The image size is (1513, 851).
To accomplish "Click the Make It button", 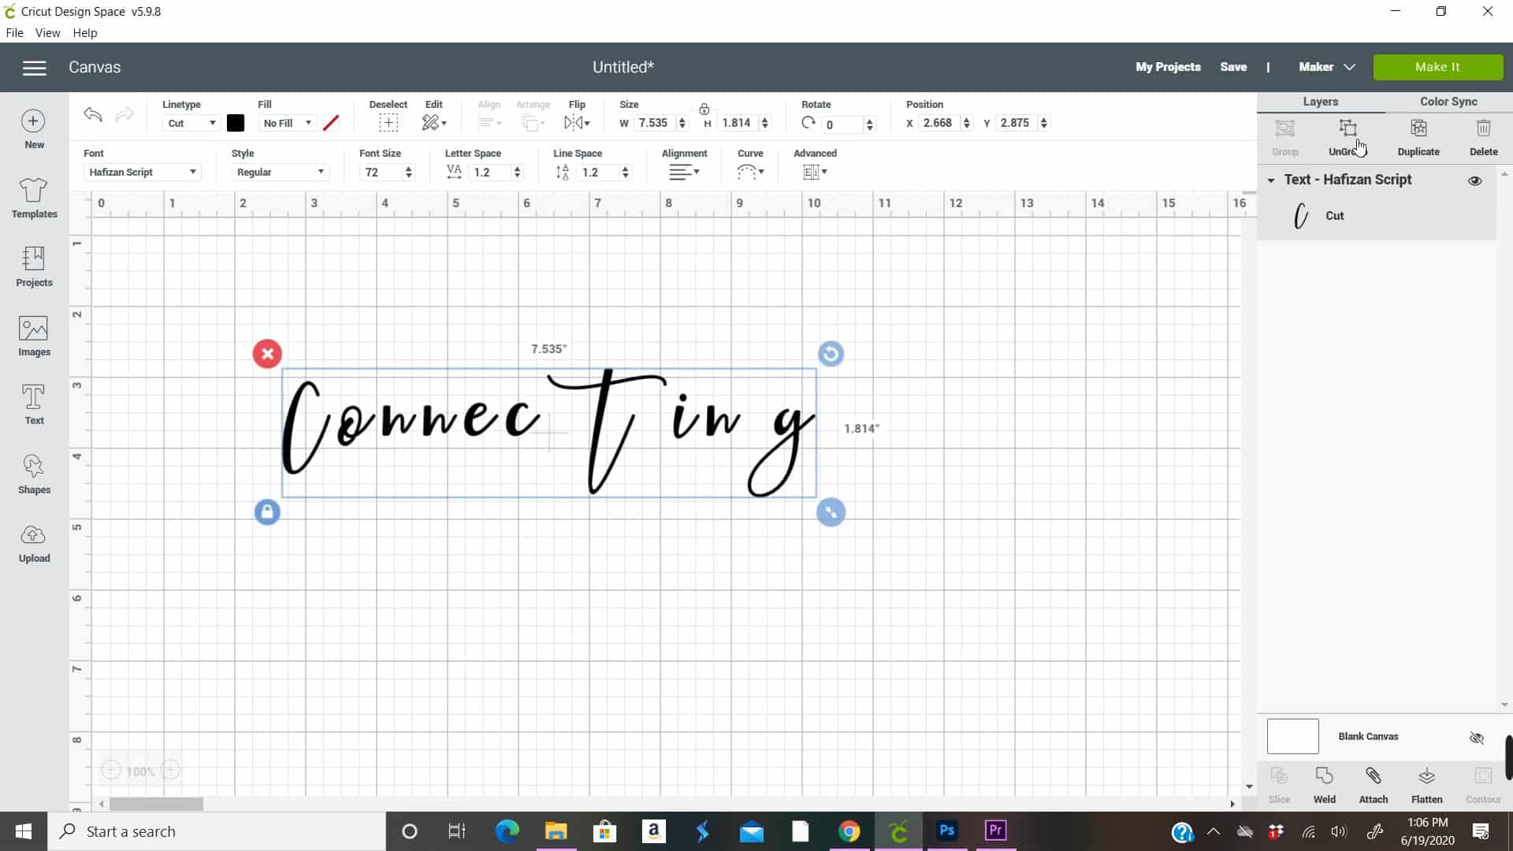I will click(x=1437, y=67).
